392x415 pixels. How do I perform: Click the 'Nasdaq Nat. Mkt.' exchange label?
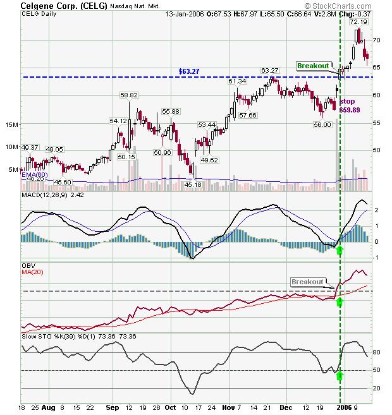pos(135,6)
